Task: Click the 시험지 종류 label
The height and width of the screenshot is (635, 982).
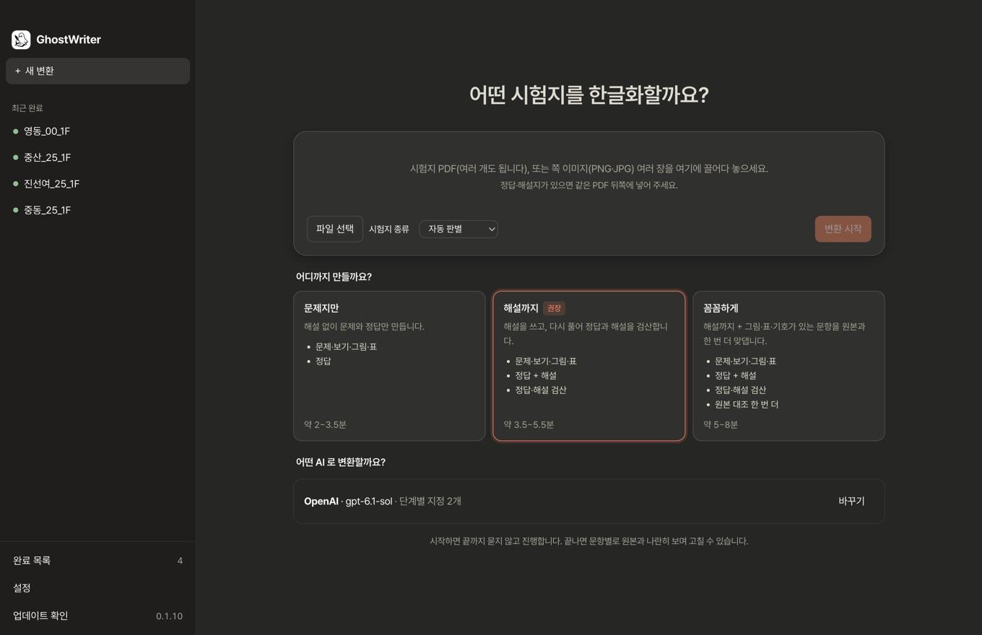Action: (389, 229)
